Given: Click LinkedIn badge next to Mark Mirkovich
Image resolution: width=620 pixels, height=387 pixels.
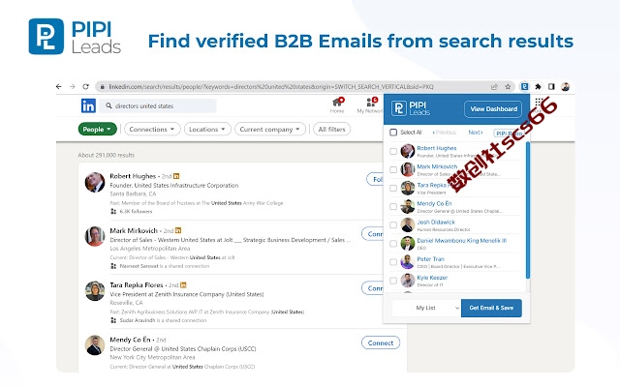Looking at the screenshot, I should pos(178,230).
